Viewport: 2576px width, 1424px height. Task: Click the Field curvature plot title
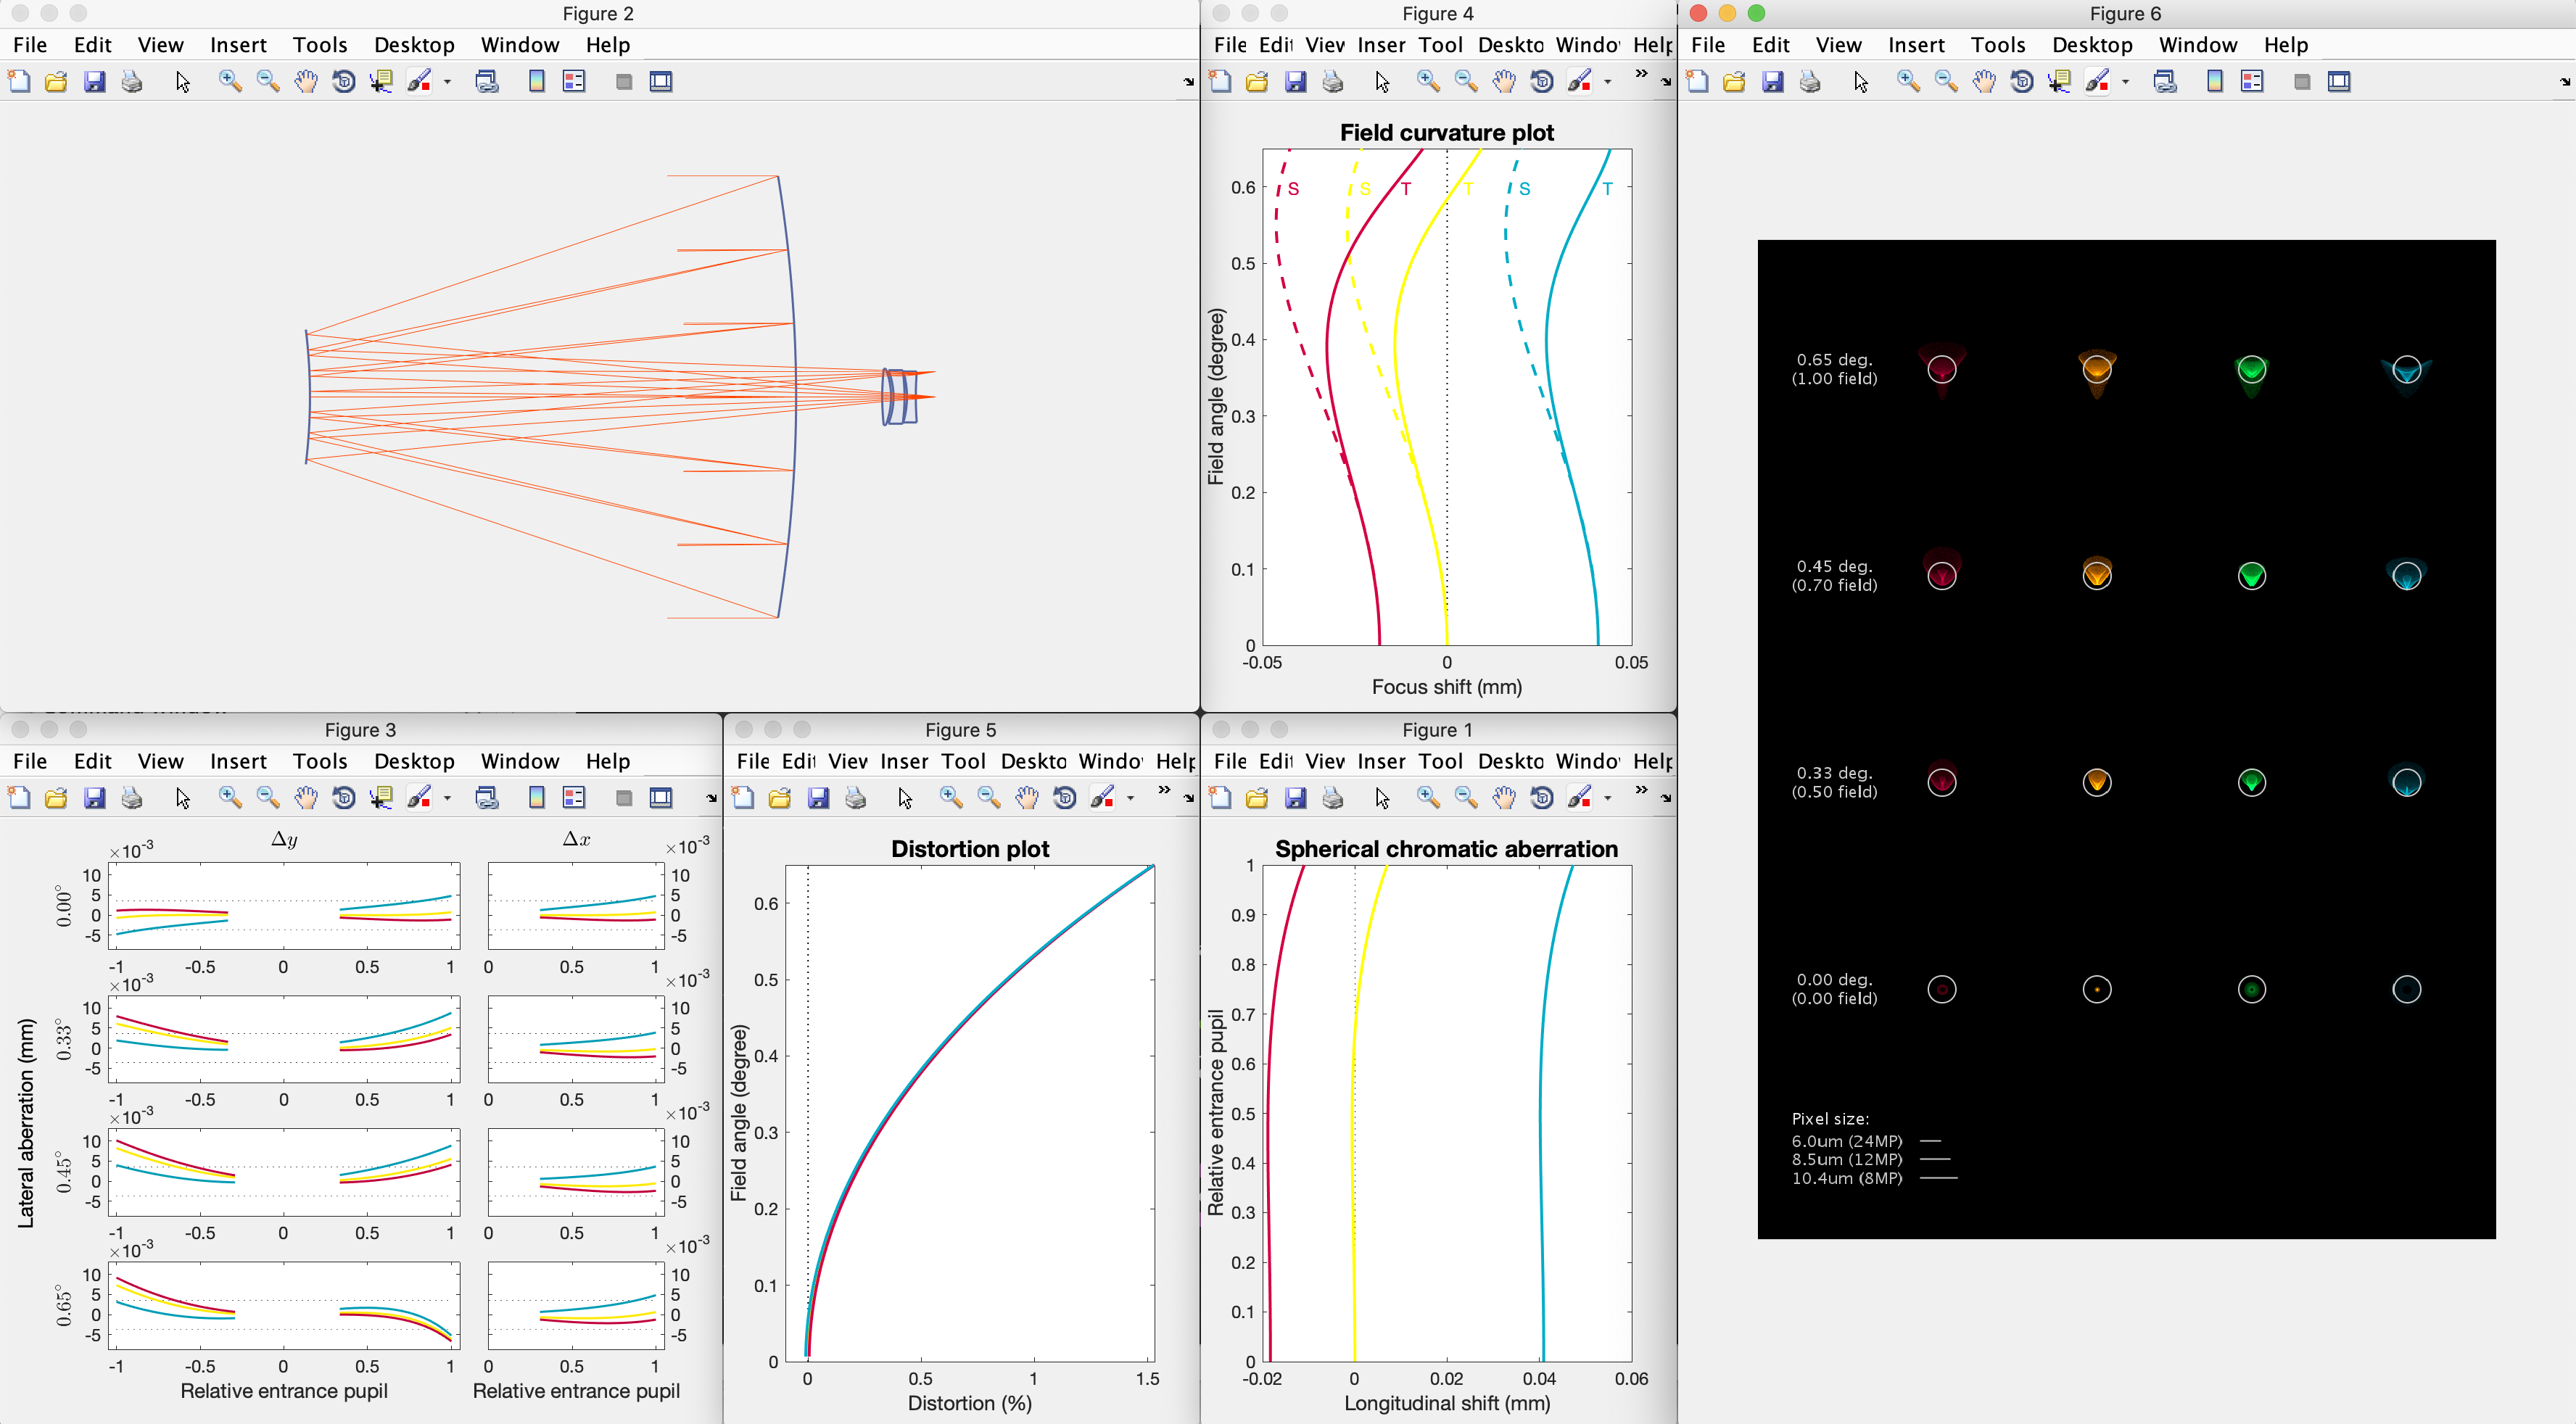[x=1446, y=133]
